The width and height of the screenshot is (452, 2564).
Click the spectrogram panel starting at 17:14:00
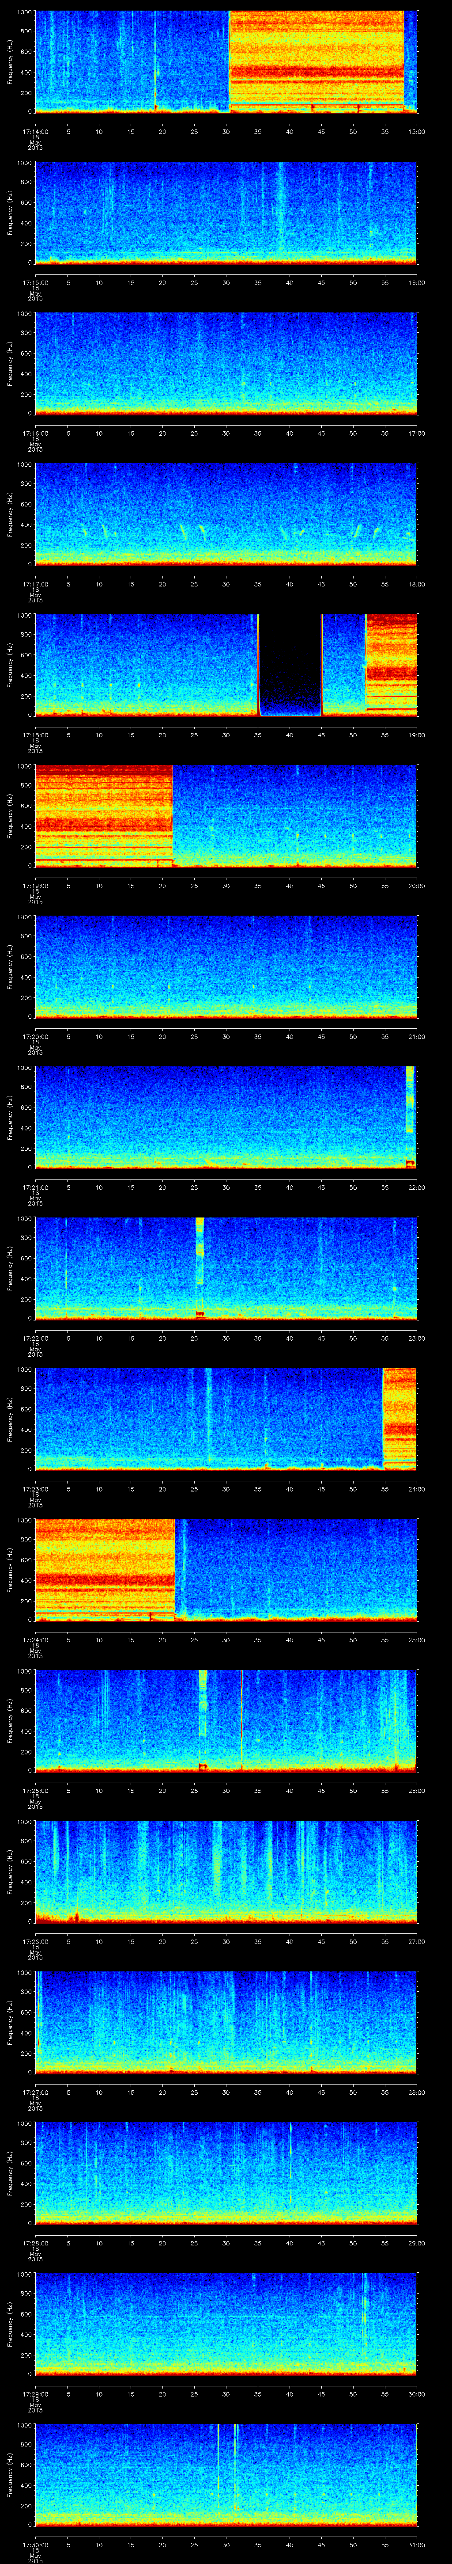click(x=226, y=62)
